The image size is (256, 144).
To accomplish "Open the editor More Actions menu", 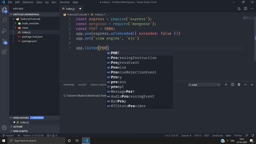I will tap(252, 9).
